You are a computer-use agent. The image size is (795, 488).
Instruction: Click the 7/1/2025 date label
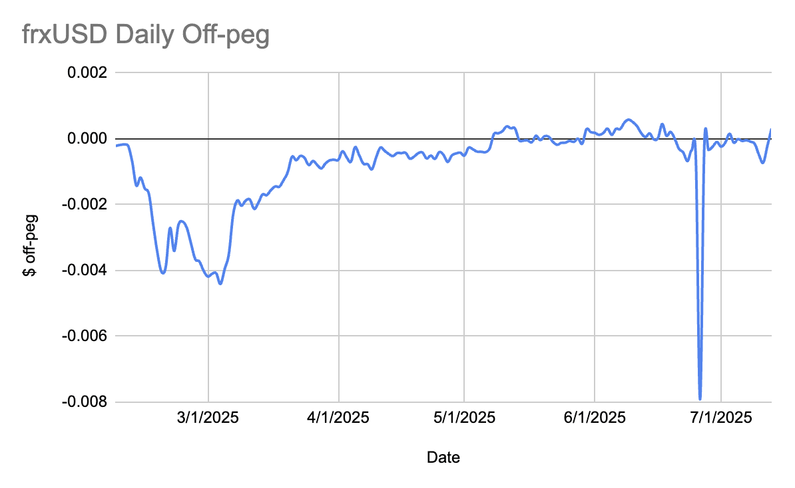click(722, 418)
